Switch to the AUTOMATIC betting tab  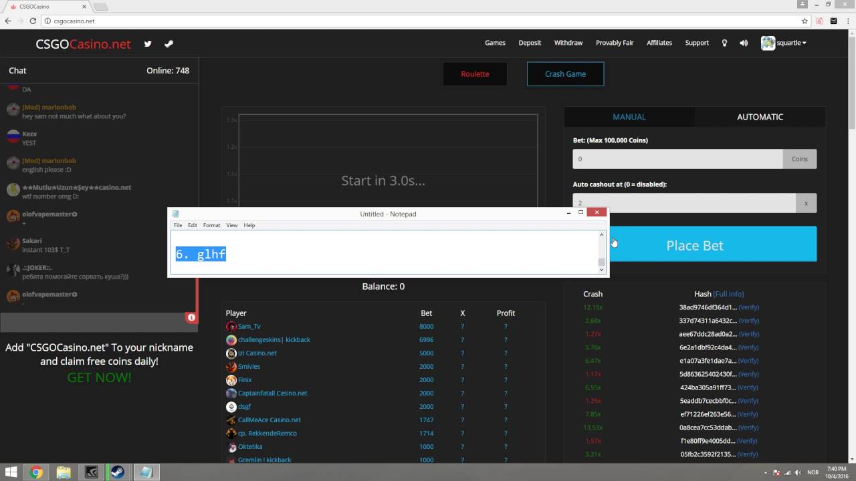click(760, 117)
